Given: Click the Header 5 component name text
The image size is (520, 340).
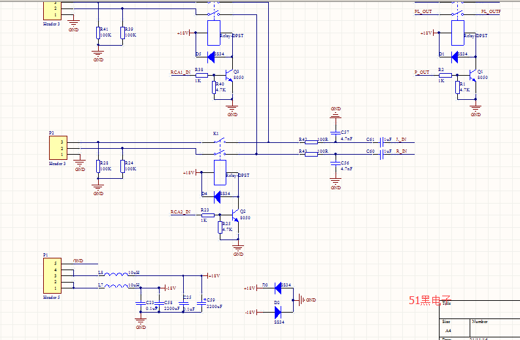Looking at the screenshot, I should (x=52, y=298).
